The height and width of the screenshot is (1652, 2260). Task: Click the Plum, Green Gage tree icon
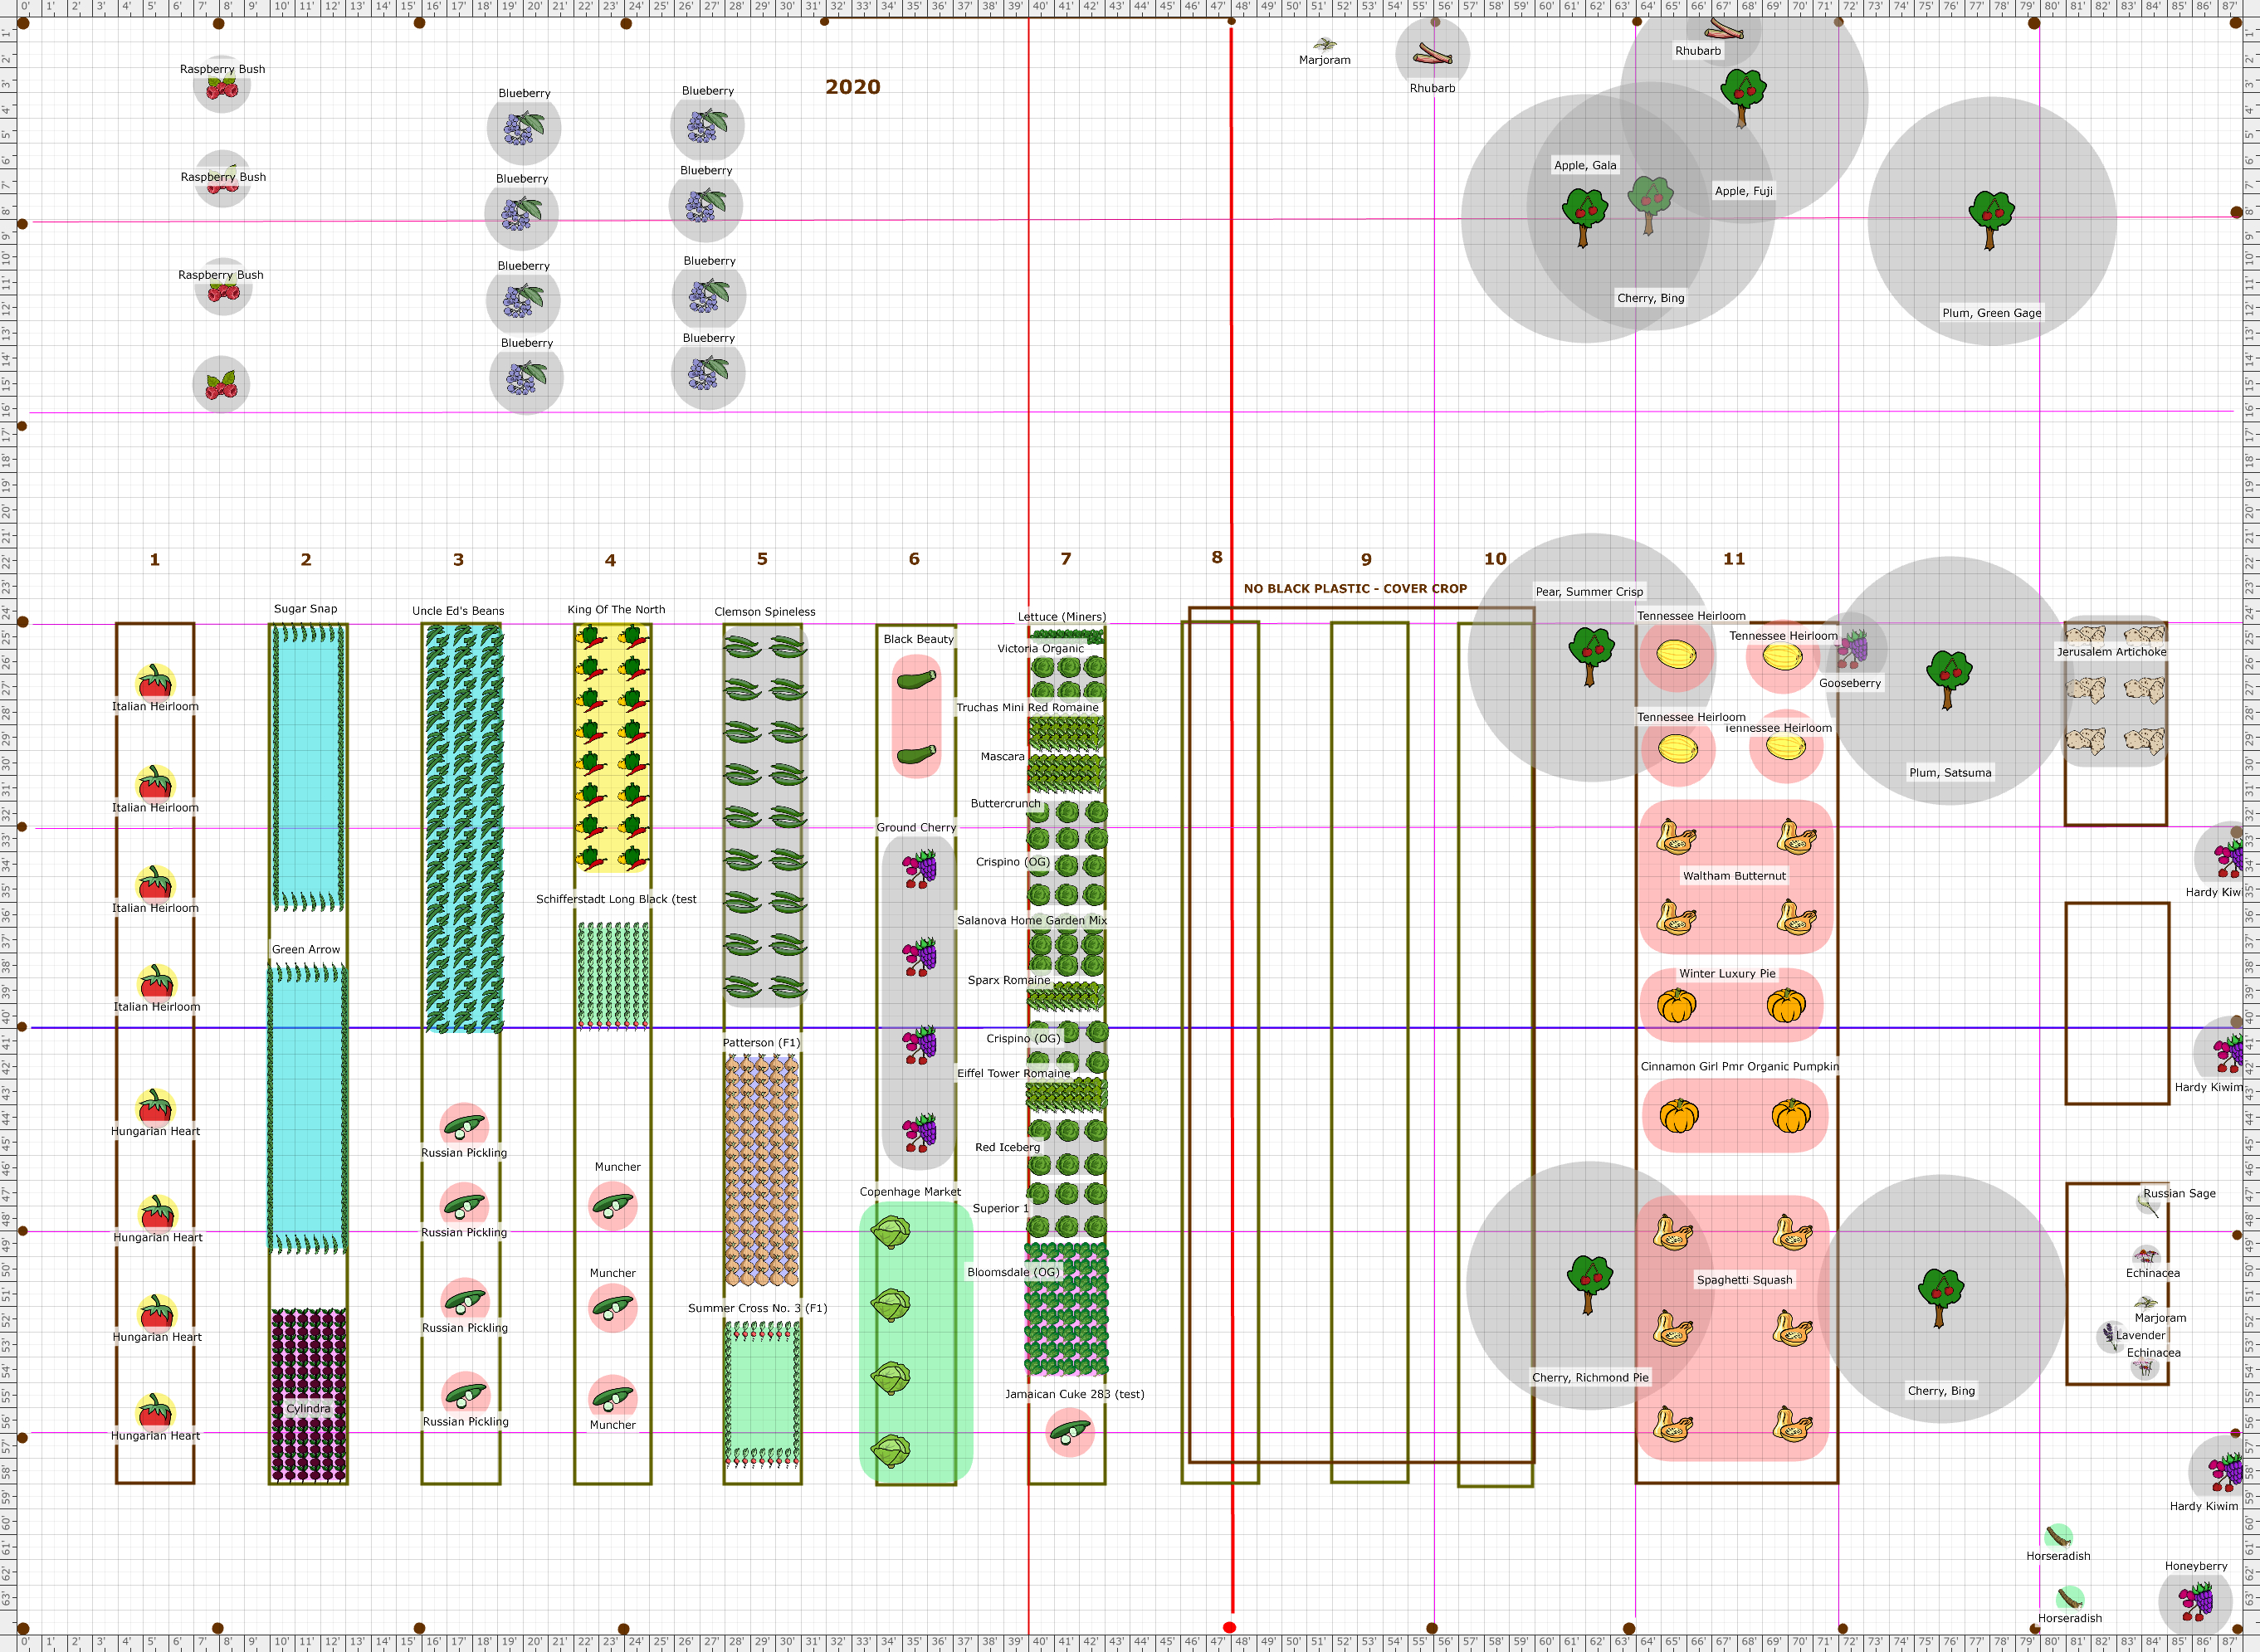tap(1990, 220)
